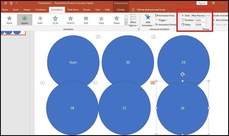Click the Delay time field
This screenshot has height=136, width=229.
[x=202, y=25]
